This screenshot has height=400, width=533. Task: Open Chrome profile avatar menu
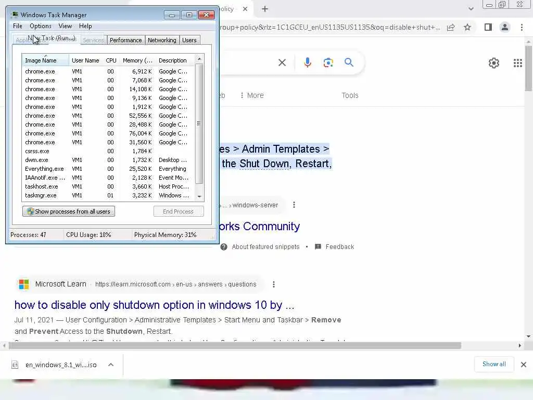coord(505,27)
